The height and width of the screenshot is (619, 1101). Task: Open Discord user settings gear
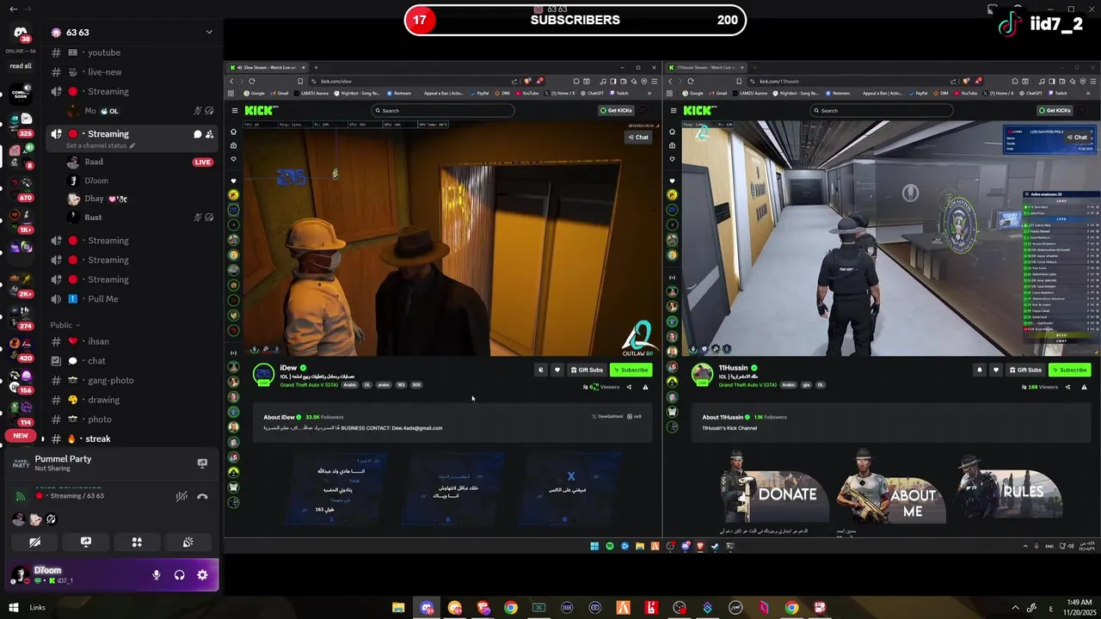pyautogui.click(x=202, y=575)
